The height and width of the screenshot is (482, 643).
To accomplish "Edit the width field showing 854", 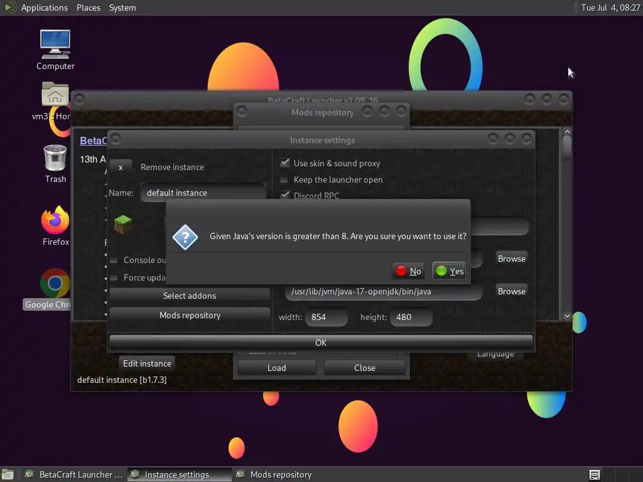I will click(327, 317).
